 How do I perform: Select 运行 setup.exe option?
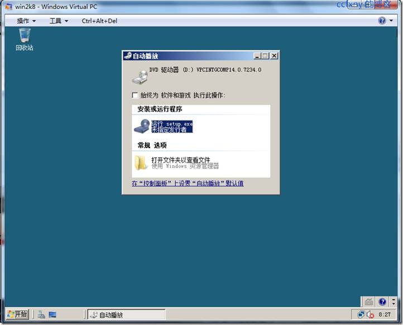tap(172, 127)
